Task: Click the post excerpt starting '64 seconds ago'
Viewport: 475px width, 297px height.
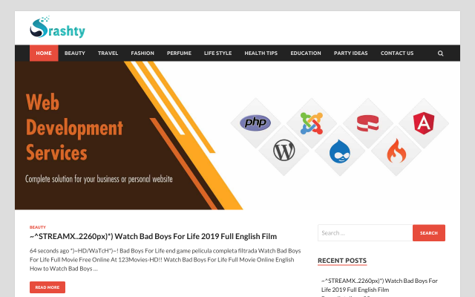Action: [165, 260]
